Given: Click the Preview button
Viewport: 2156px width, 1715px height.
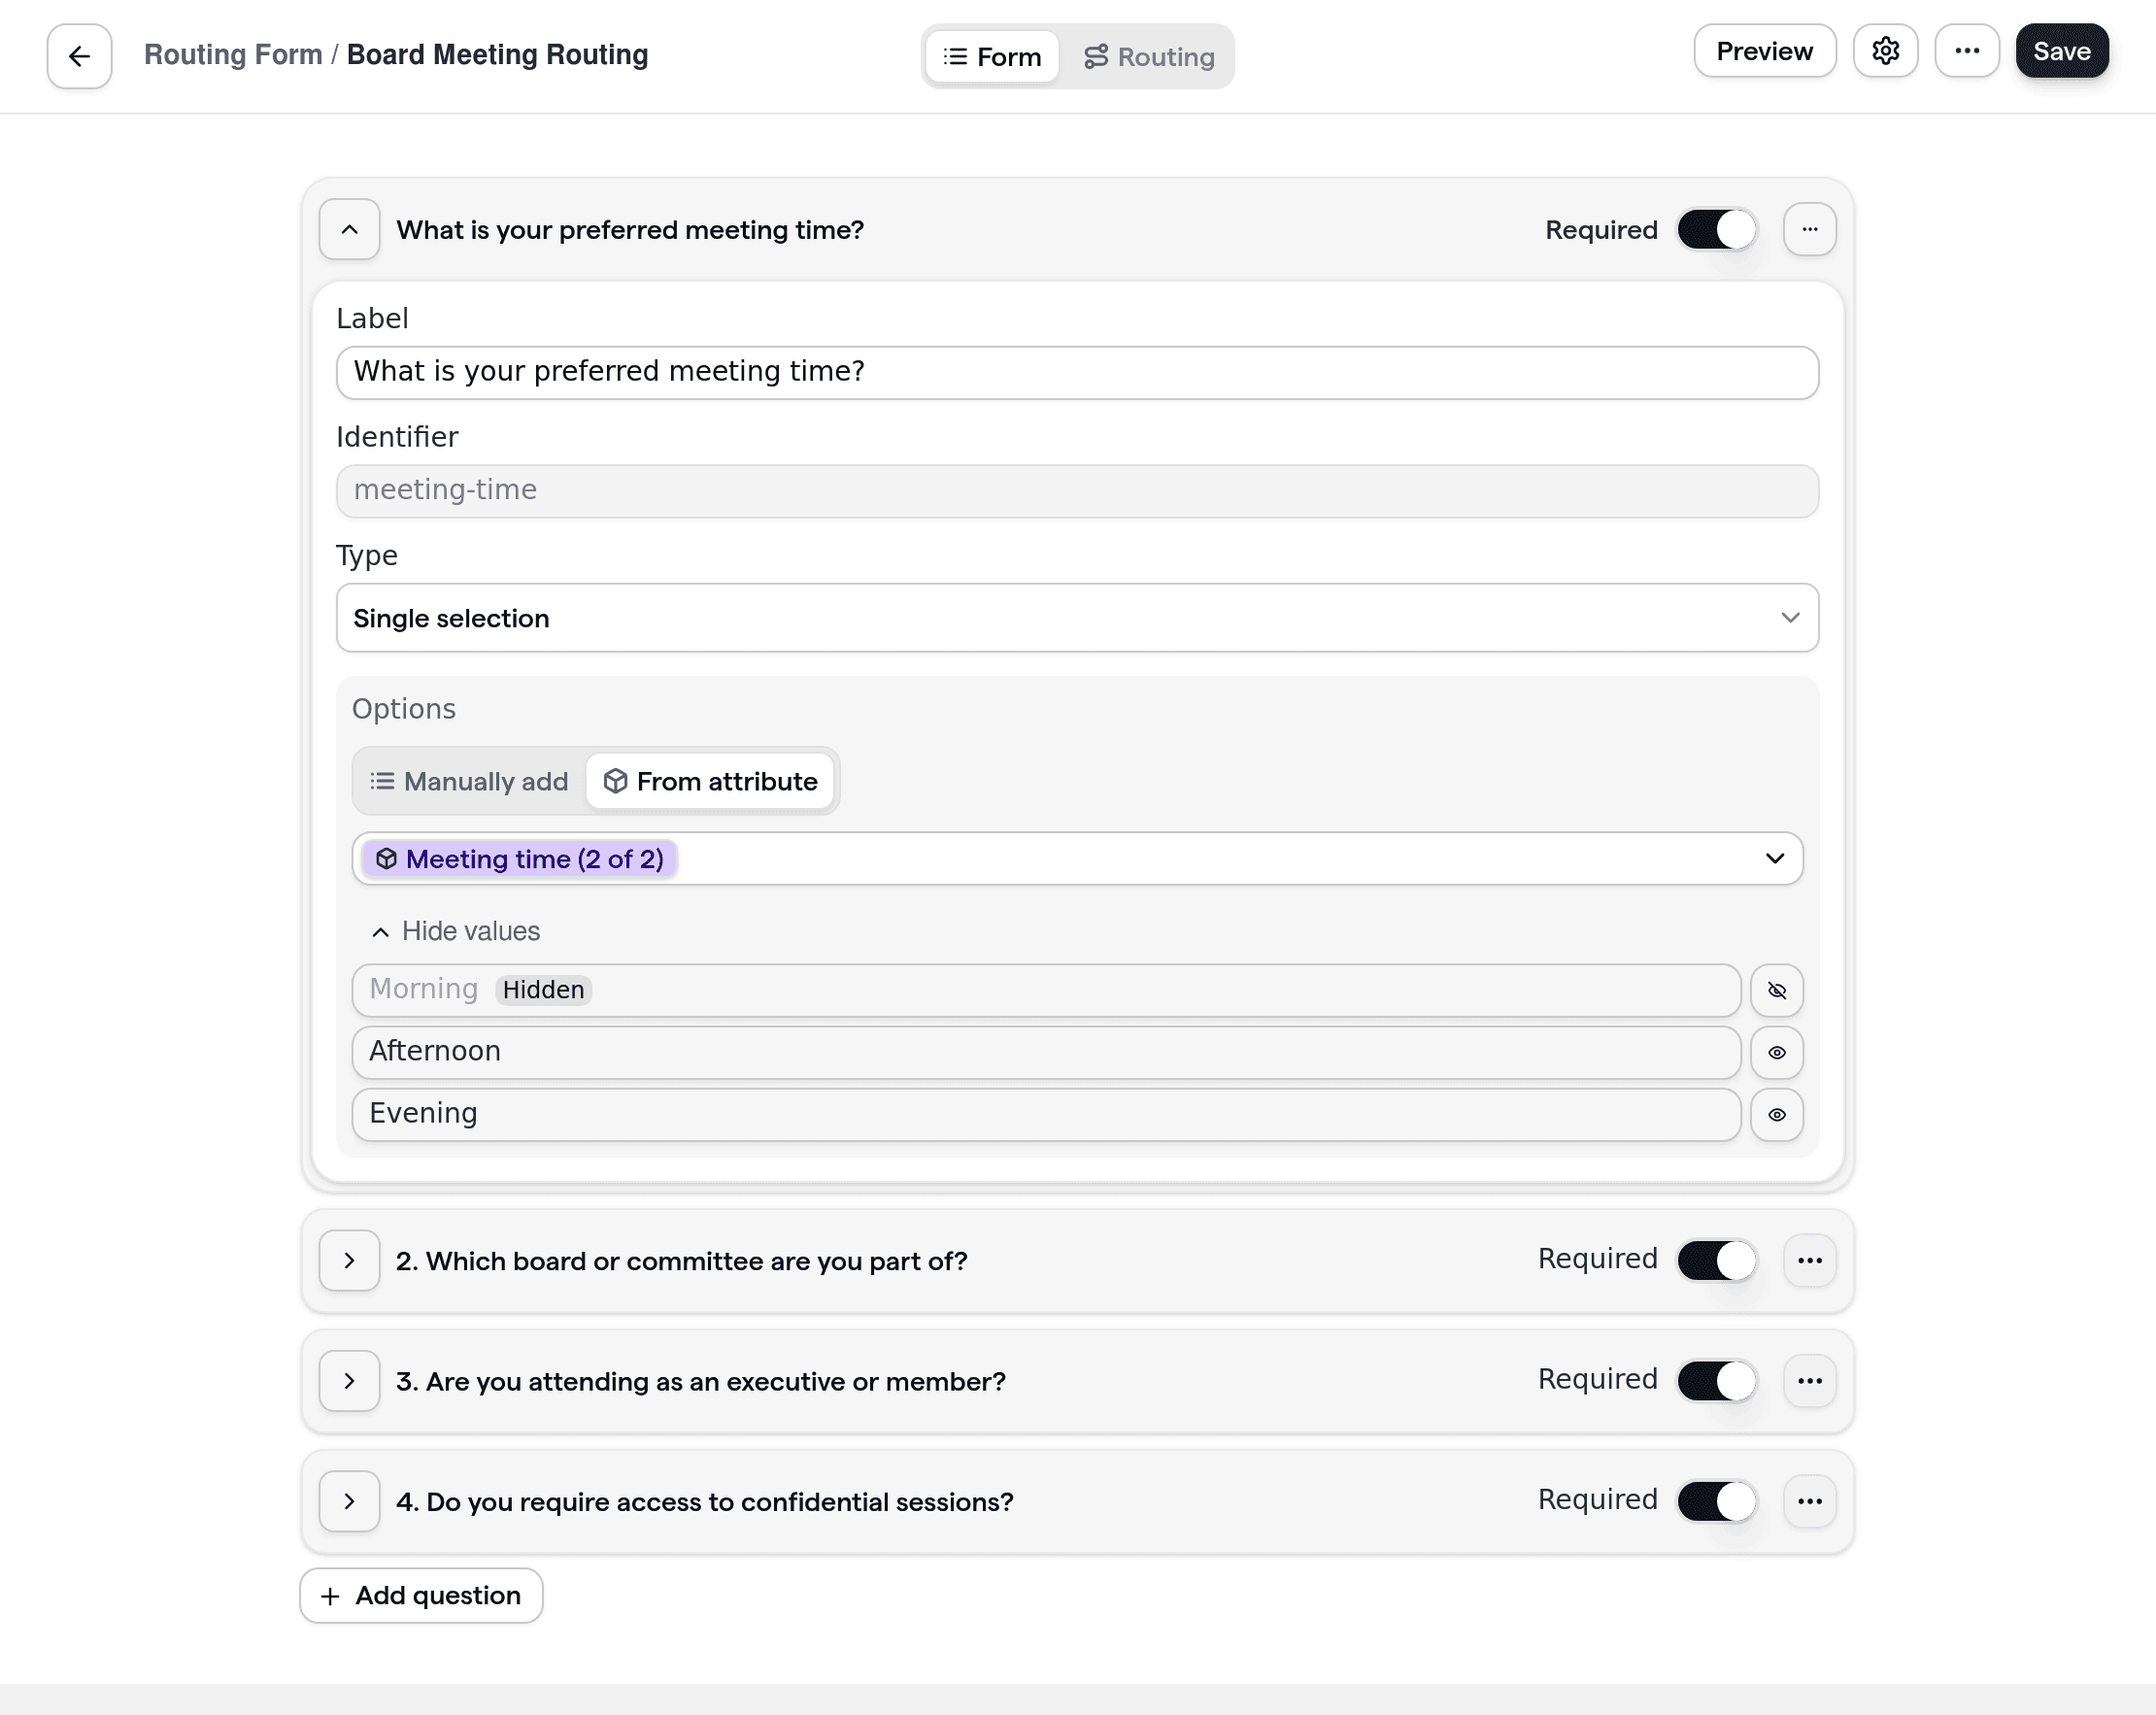Looking at the screenshot, I should pyautogui.click(x=1764, y=50).
